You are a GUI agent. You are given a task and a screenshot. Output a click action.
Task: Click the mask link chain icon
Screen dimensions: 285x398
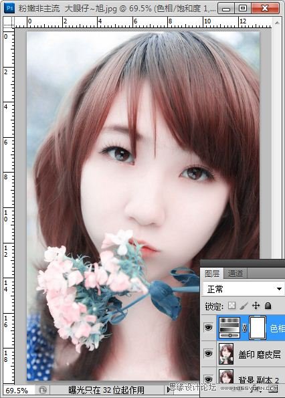coord(245,328)
